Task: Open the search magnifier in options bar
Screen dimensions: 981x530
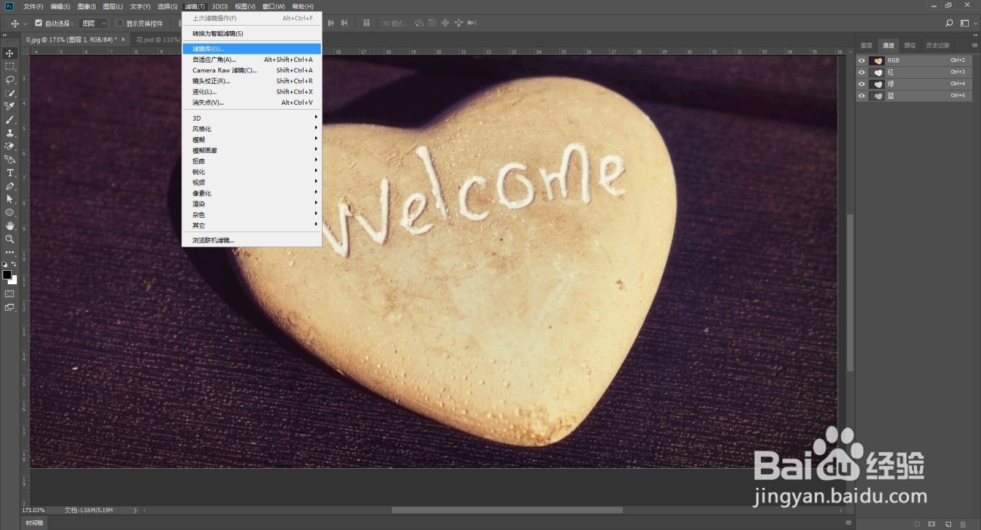Action: (x=949, y=23)
